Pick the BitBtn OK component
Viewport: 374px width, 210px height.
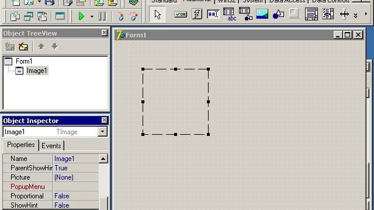click(x=181, y=14)
